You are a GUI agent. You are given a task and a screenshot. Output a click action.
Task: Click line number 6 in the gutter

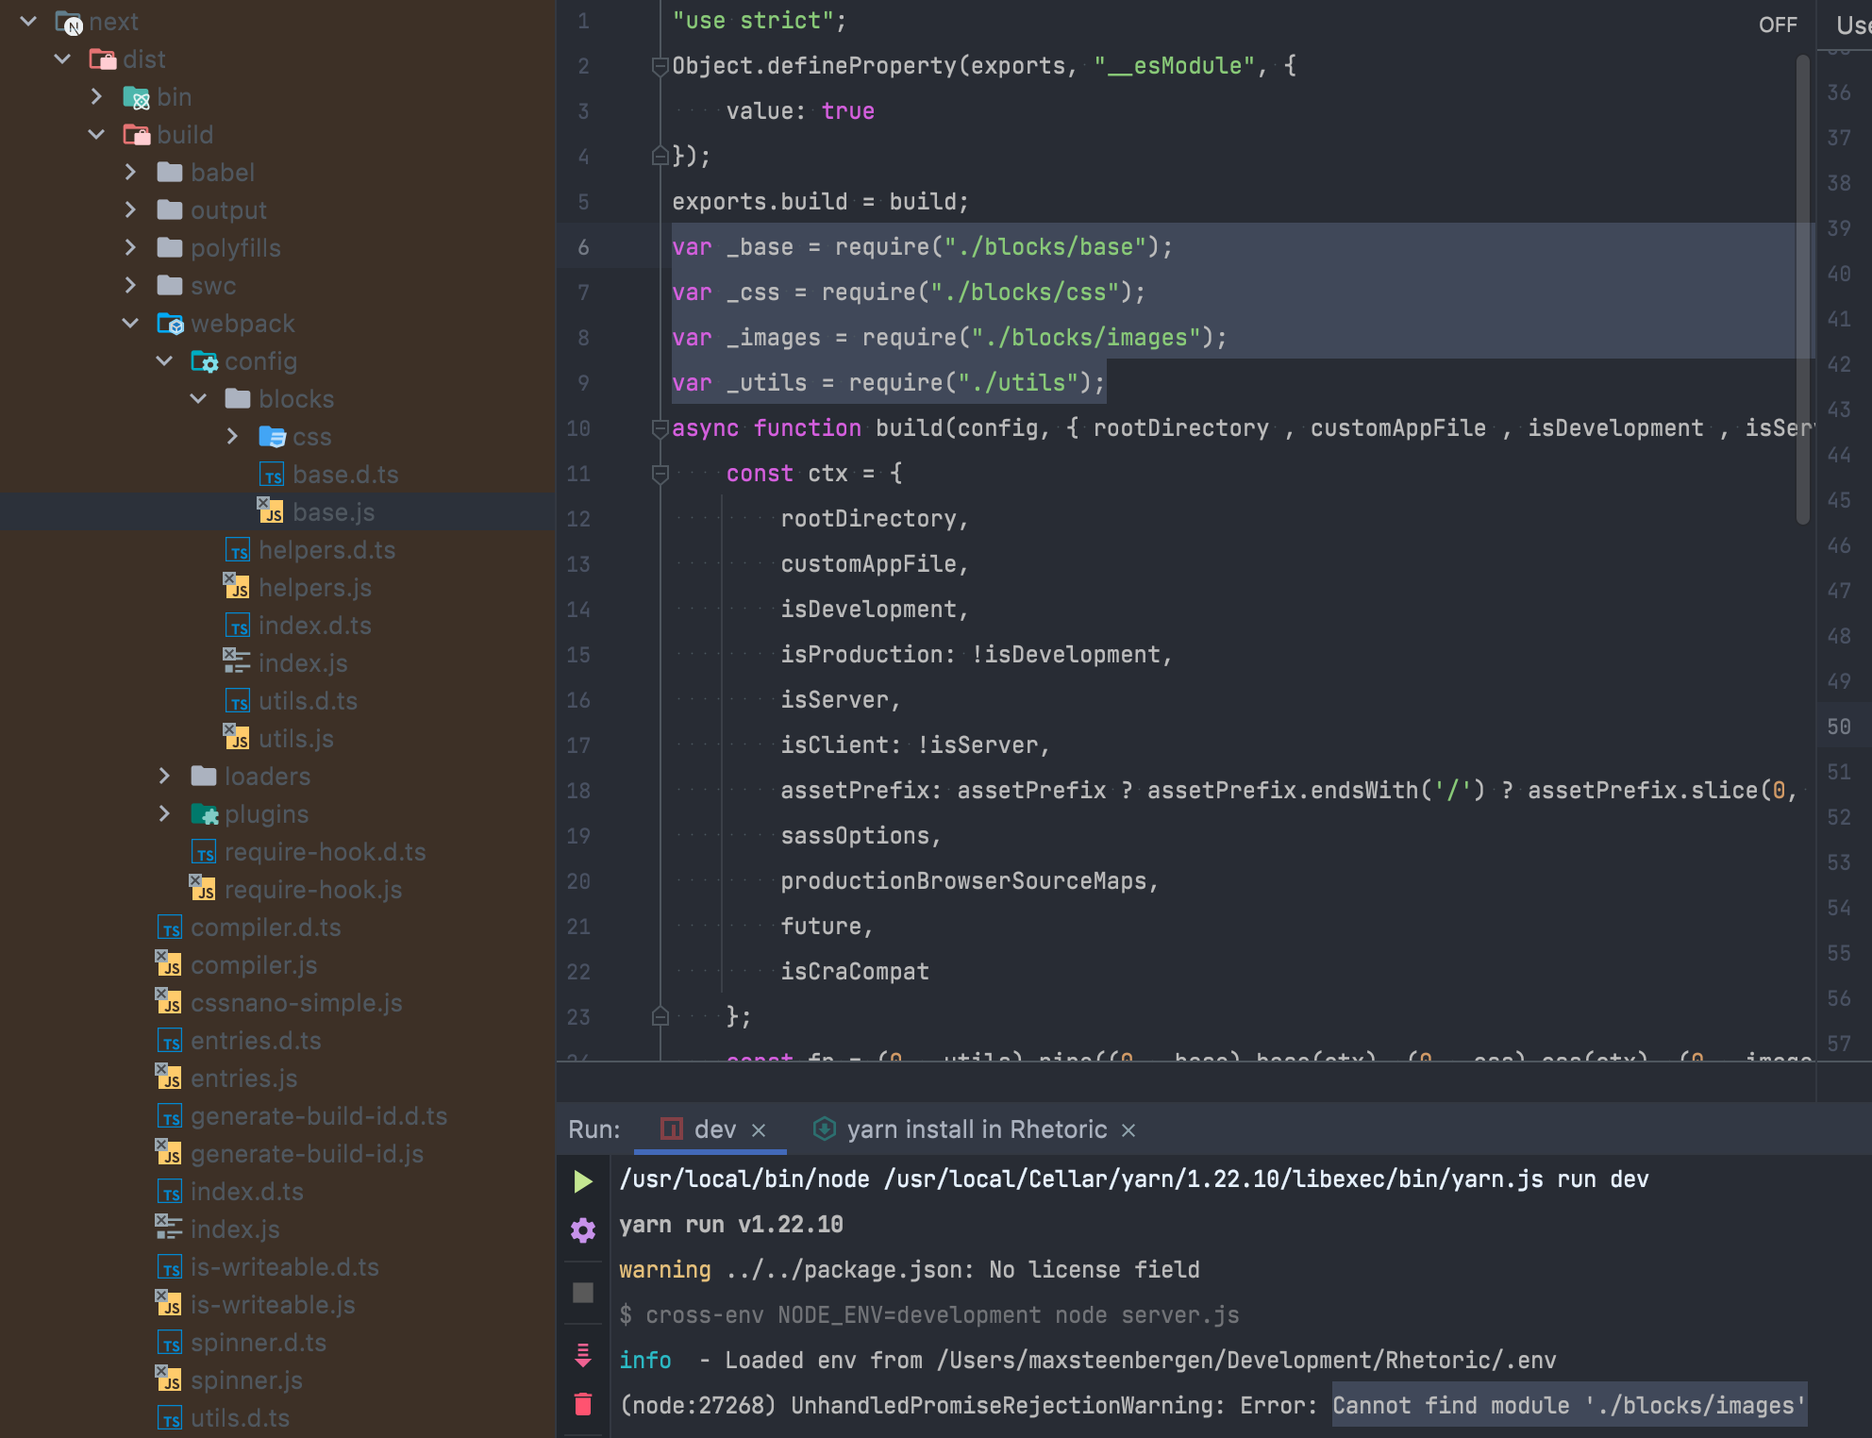coord(583,247)
